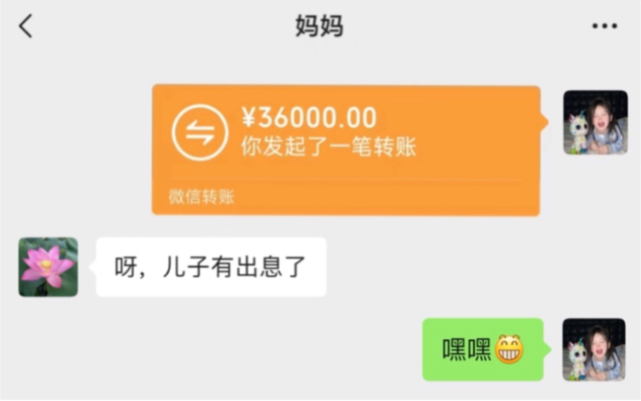Tap your avatar beside the transfer card

595,122
